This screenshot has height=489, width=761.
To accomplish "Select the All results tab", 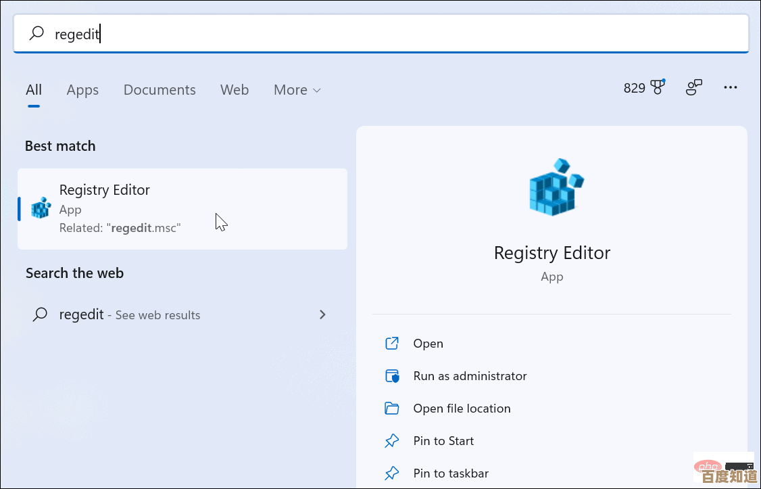I will click(34, 90).
